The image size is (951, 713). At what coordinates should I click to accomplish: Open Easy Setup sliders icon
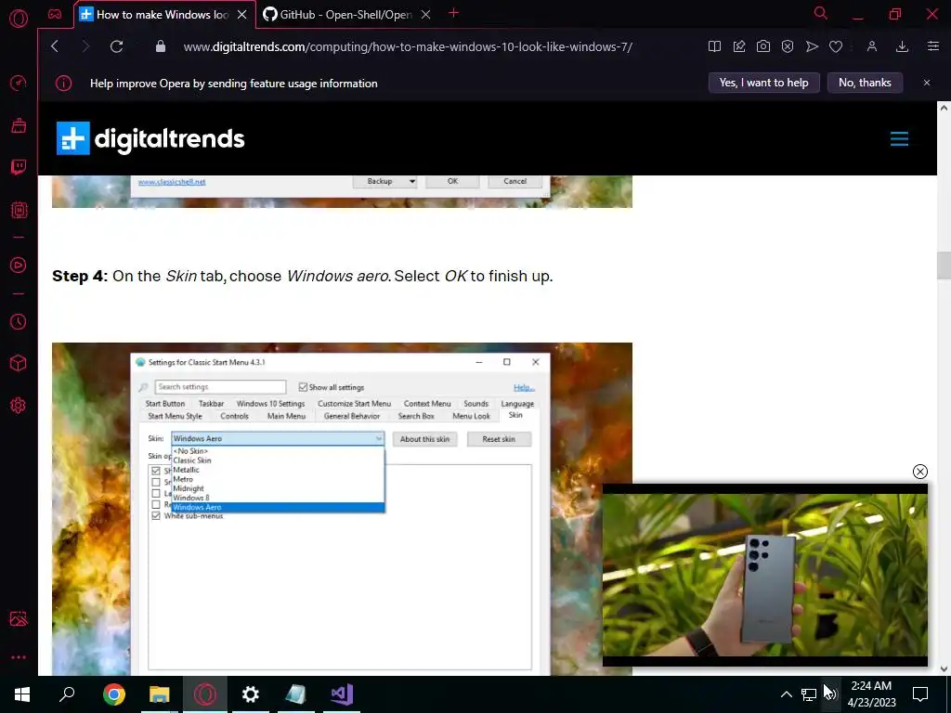(932, 46)
